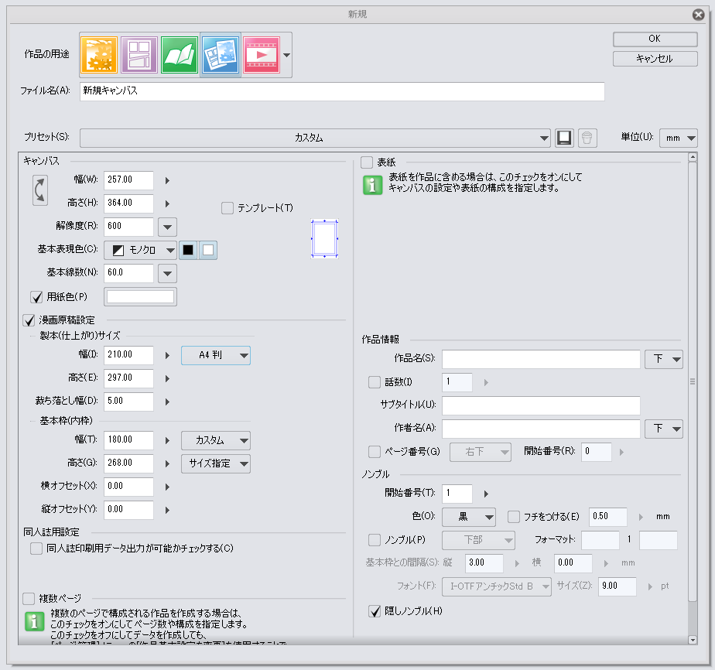The height and width of the screenshot is (670, 715).
Task: Open the 解像度 resolution dropdown arrow
Action: click(167, 227)
